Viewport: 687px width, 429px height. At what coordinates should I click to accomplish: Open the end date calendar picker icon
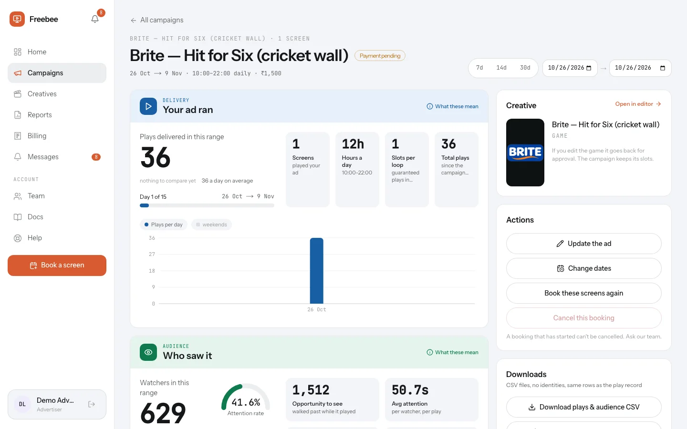[663, 68]
